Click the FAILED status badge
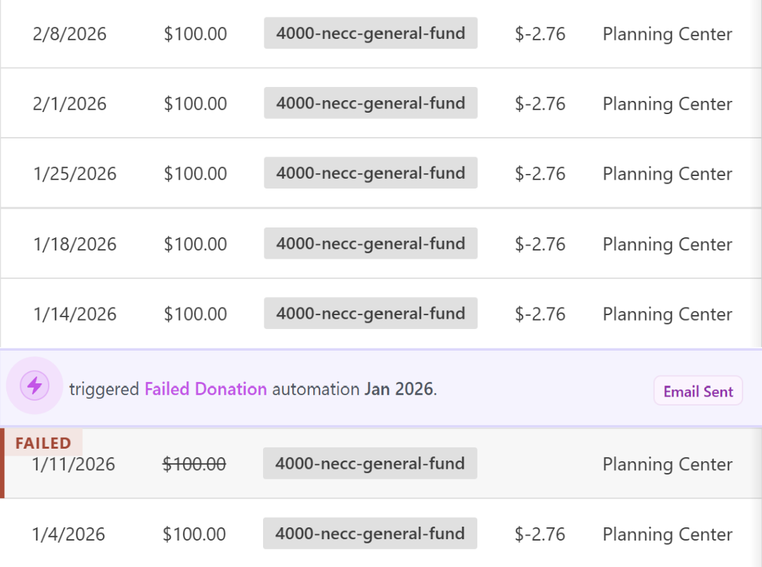The width and height of the screenshot is (762, 567). point(43,442)
